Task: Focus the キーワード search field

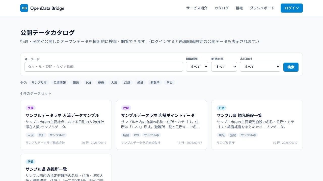Action: pos(104,67)
